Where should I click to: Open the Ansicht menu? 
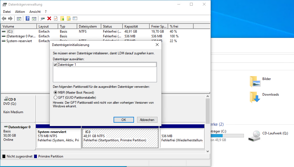pyautogui.click(x=35, y=11)
